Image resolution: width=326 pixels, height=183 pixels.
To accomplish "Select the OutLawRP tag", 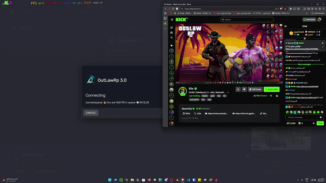I will [194, 100].
